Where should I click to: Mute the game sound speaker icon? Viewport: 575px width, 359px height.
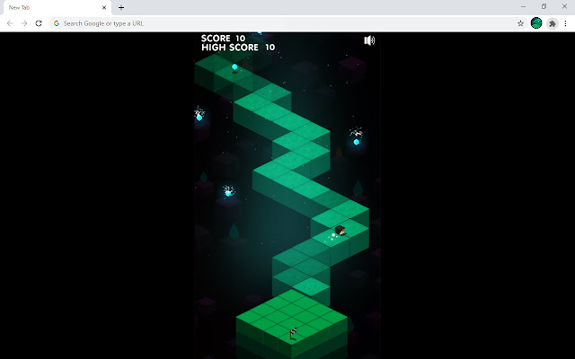pos(369,40)
